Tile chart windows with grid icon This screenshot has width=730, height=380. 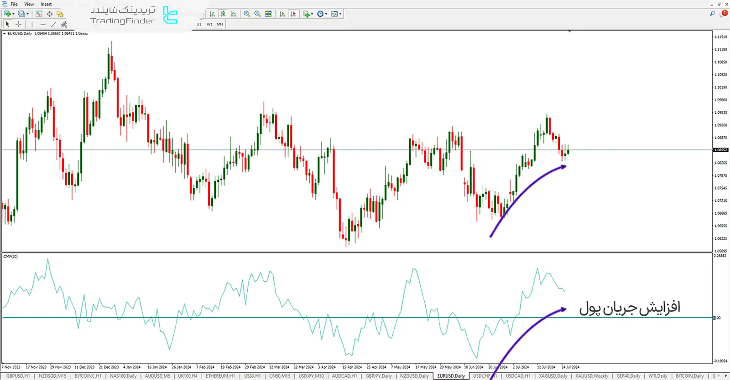point(268,14)
